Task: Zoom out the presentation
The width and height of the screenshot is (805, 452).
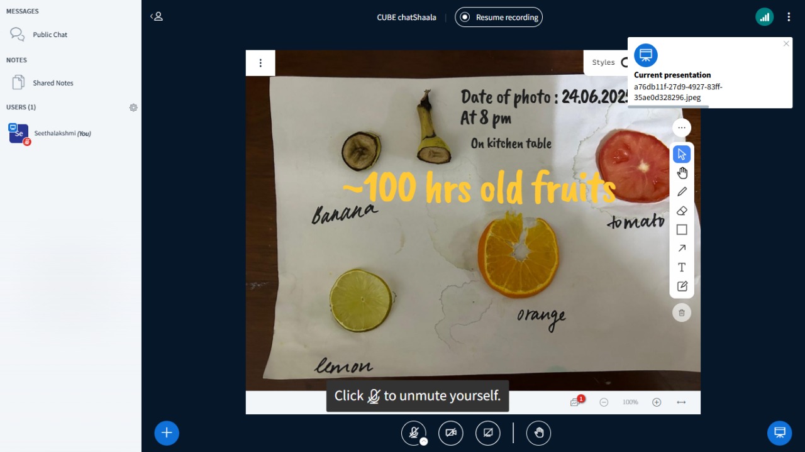Action: pos(604,402)
